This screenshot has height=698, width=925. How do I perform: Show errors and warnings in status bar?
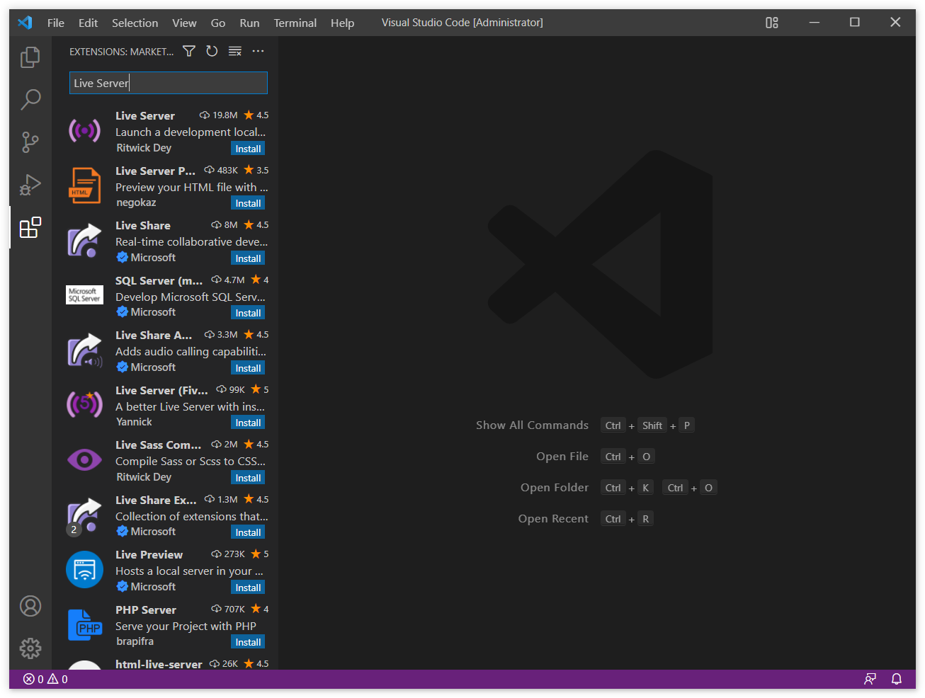click(45, 679)
